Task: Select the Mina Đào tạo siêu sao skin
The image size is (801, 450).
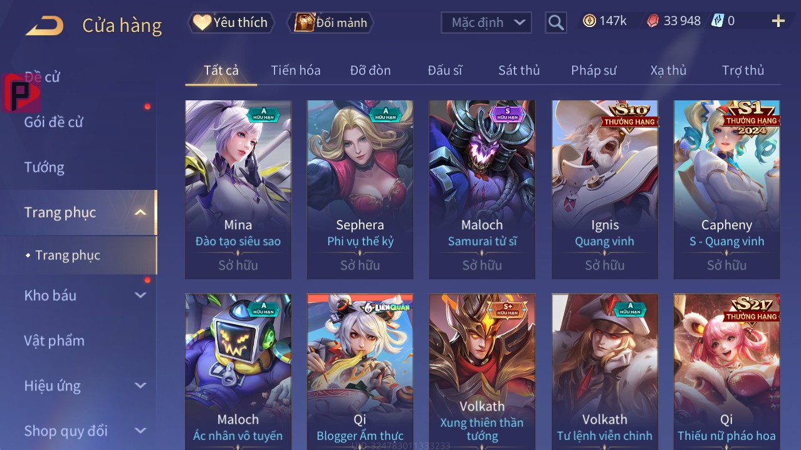Action: pyautogui.click(x=238, y=189)
